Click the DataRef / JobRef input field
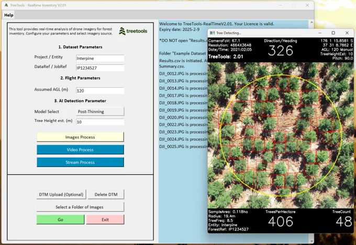 (100, 68)
